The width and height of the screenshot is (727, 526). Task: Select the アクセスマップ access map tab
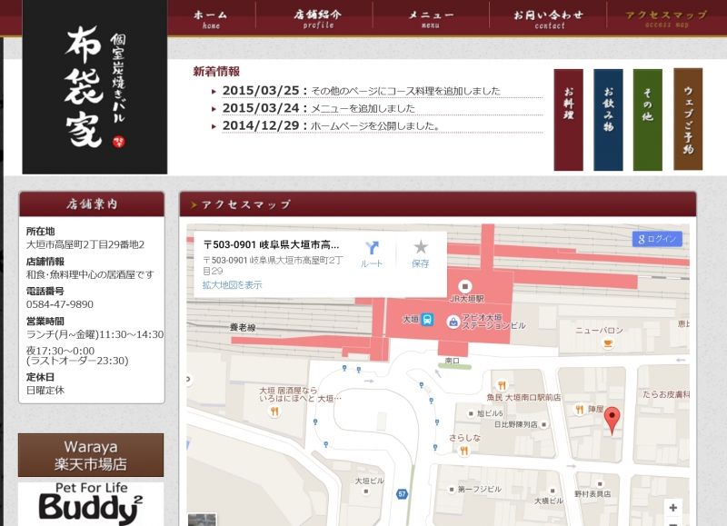(666, 17)
